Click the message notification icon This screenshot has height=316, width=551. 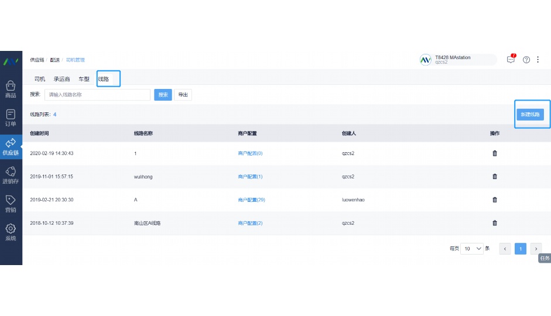[511, 59]
